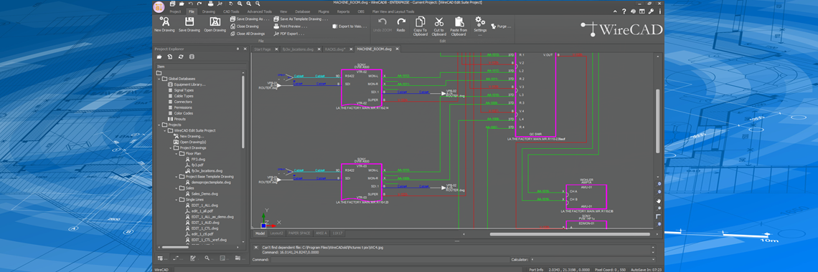Screen dimensions: 818x272
Task: Open the Advanced Tools ribbon tab
Action: tap(259, 11)
